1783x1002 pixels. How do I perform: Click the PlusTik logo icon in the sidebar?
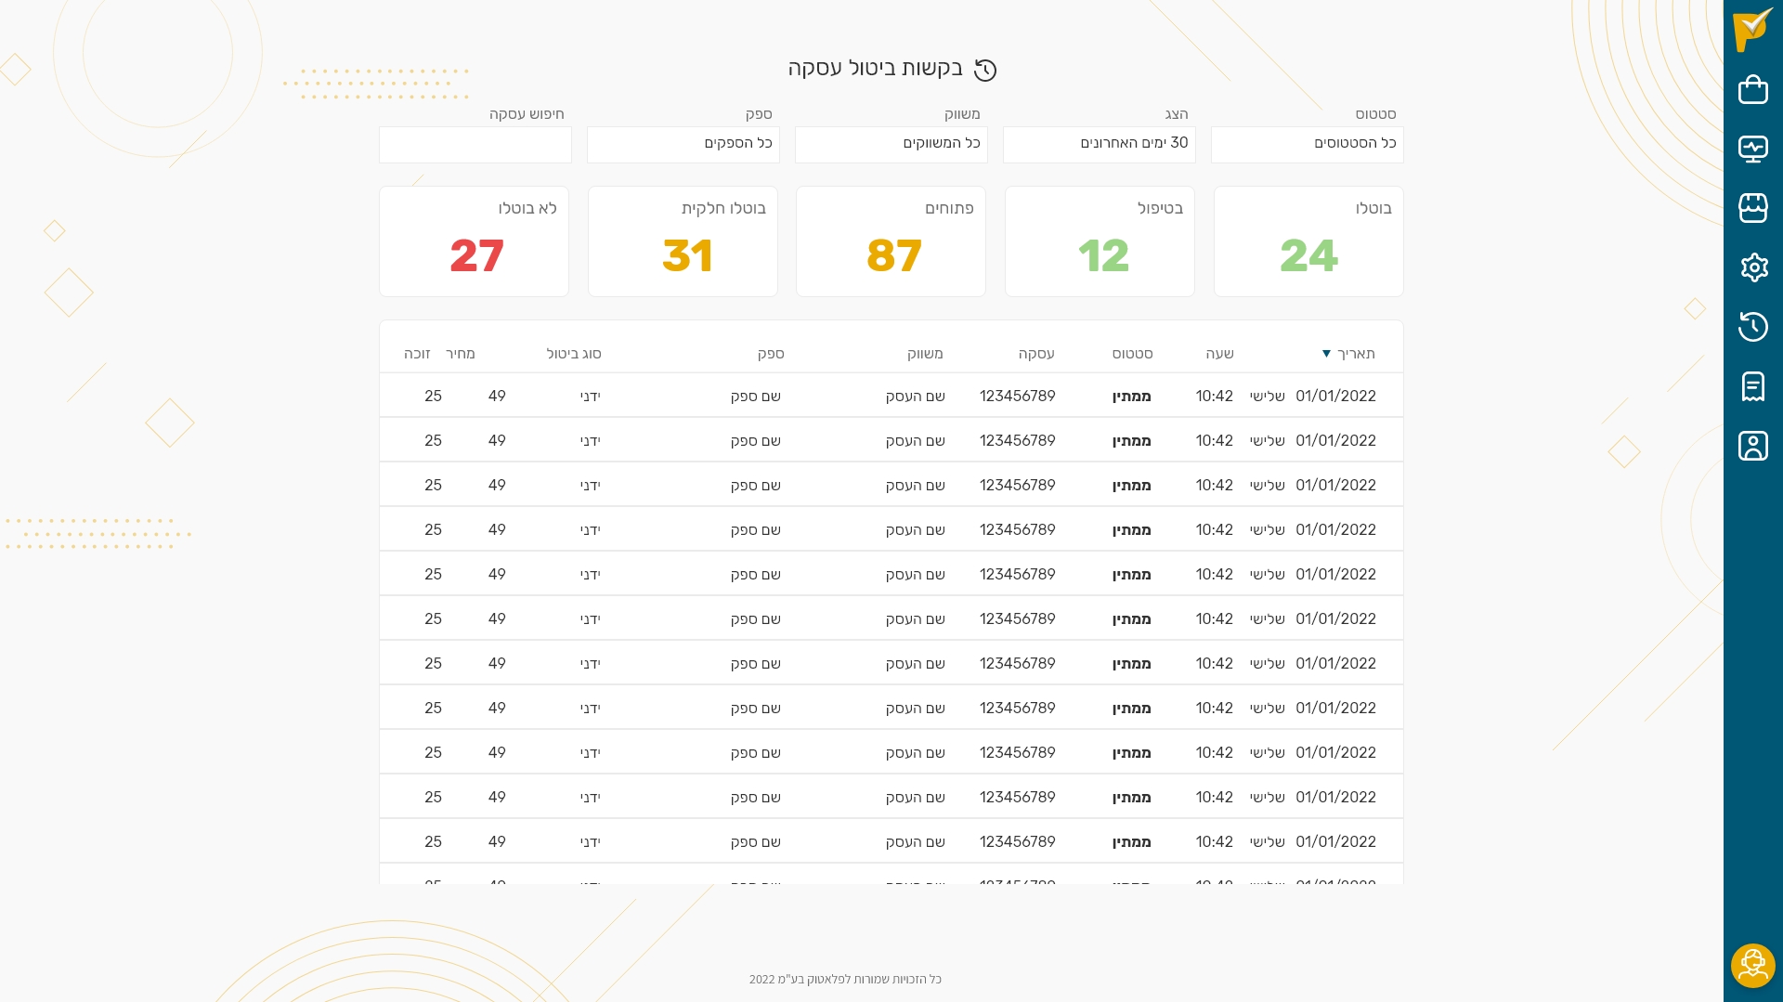(1752, 29)
